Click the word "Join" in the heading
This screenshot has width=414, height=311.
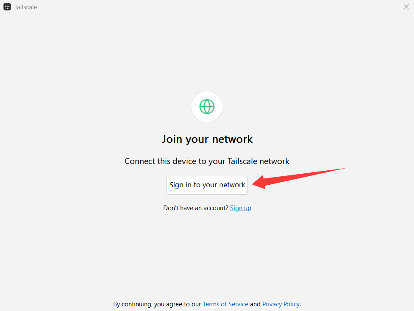[x=172, y=139]
